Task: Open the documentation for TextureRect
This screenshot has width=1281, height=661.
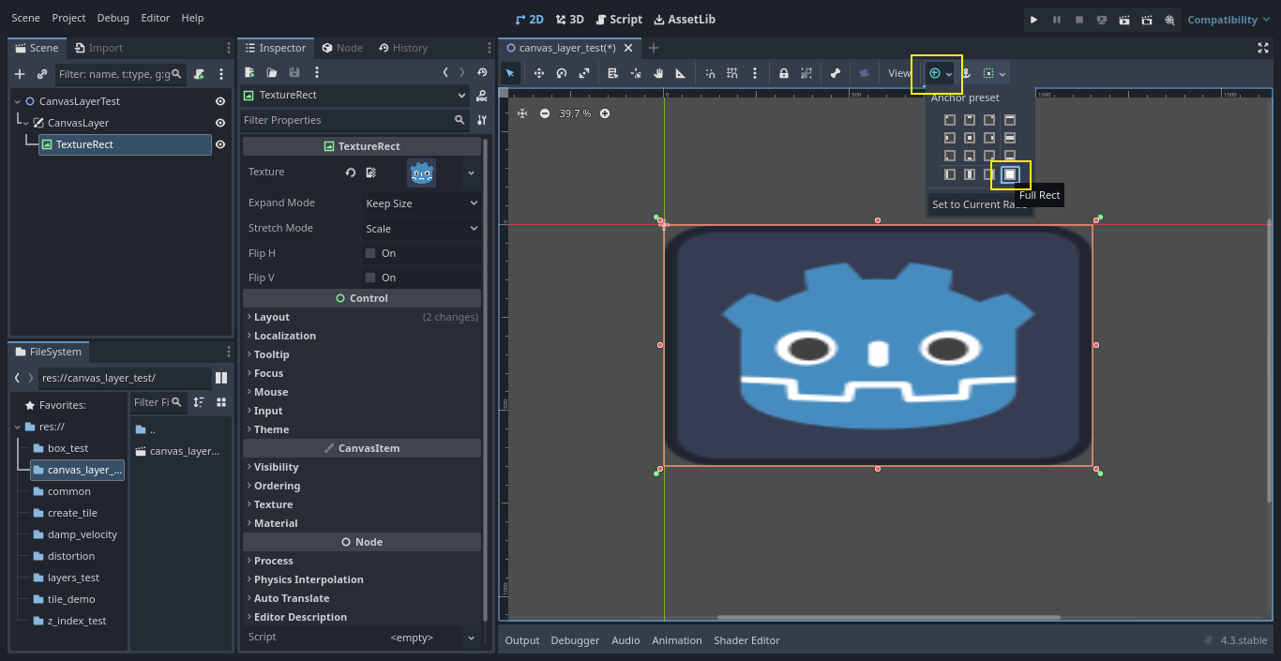Action: pos(482,95)
